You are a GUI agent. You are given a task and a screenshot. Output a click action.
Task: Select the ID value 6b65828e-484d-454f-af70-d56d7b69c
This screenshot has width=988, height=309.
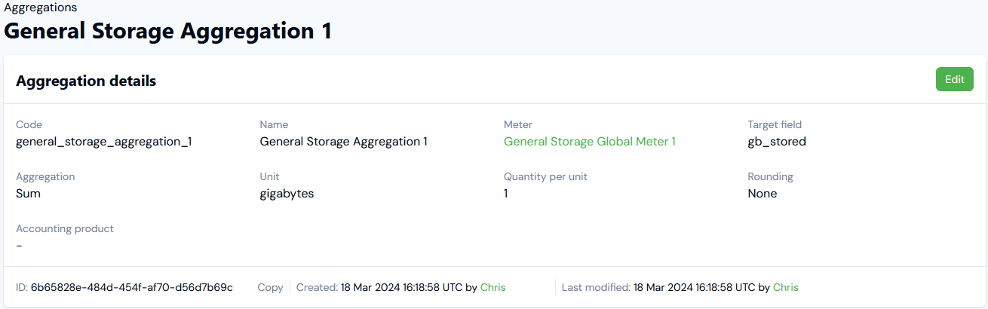coord(132,287)
